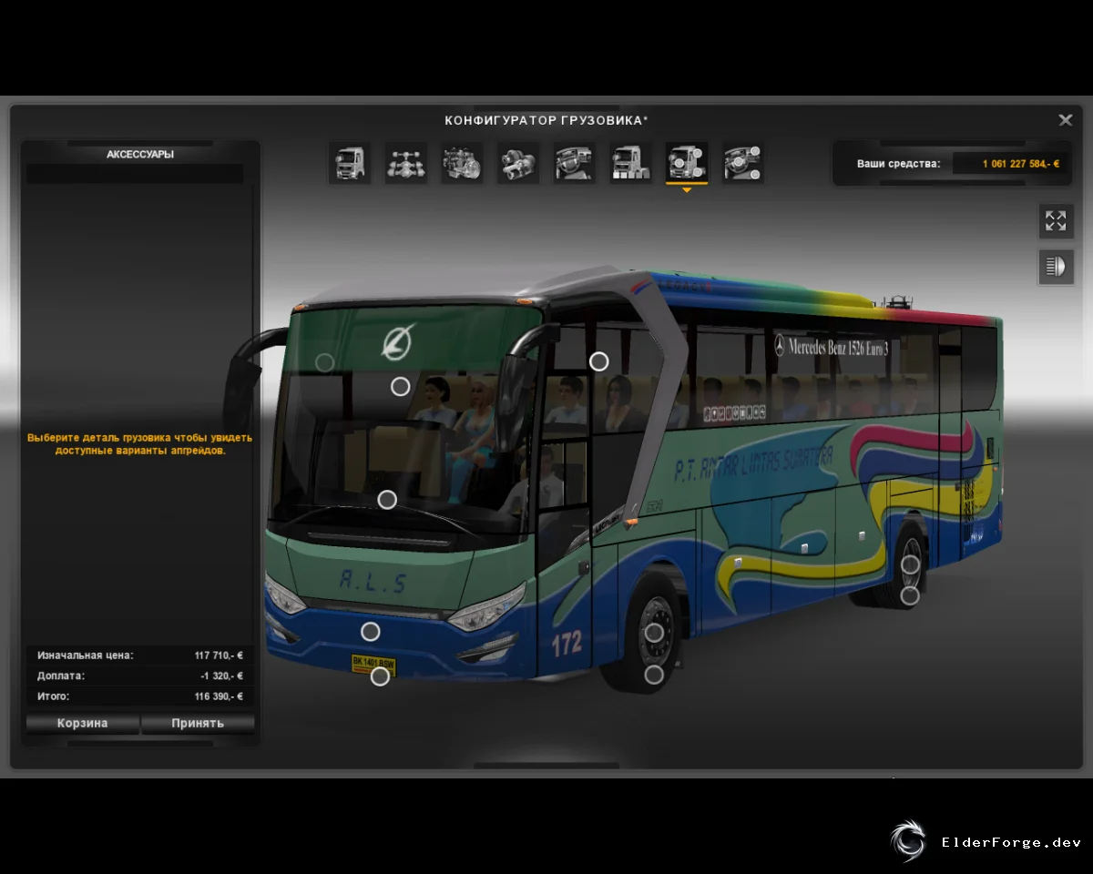Open the chassis axles category icon
This screenshot has width=1093, height=874.
(x=406, y=164)
